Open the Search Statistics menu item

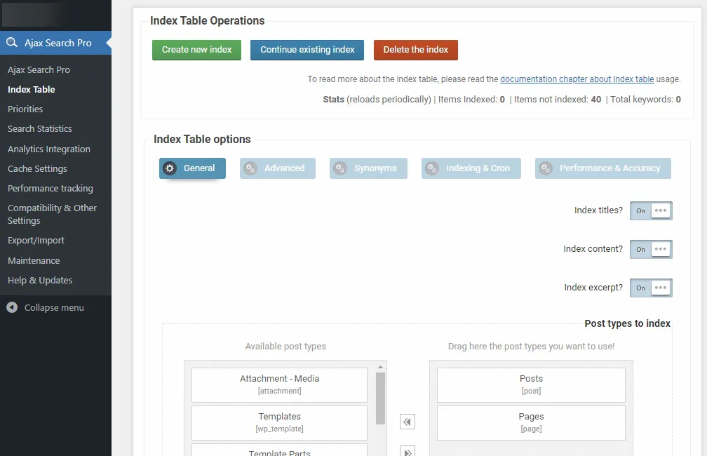[40, 129]
